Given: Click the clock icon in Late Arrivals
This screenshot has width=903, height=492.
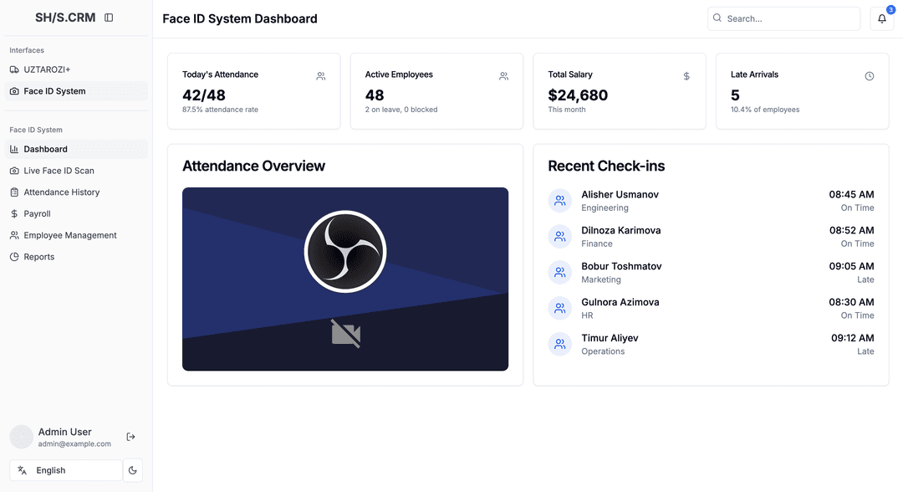Looking at the screenshot, I should 869,76.
